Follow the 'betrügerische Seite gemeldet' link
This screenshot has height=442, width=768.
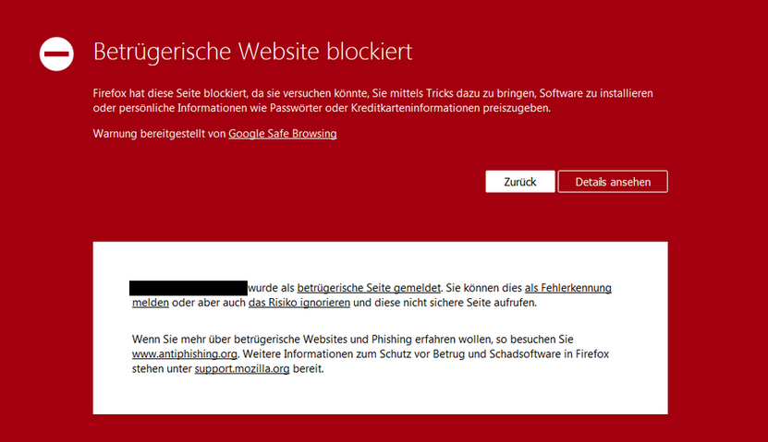[368, 288]
